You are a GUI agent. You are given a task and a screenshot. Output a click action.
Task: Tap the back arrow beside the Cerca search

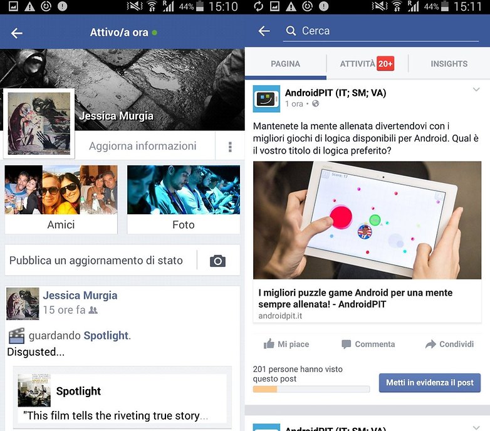[264, 31]
